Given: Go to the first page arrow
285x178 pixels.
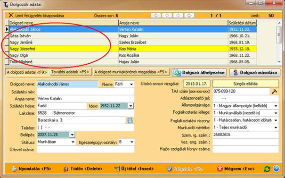Looking at the screenshot, I should [x=156, y=16].
